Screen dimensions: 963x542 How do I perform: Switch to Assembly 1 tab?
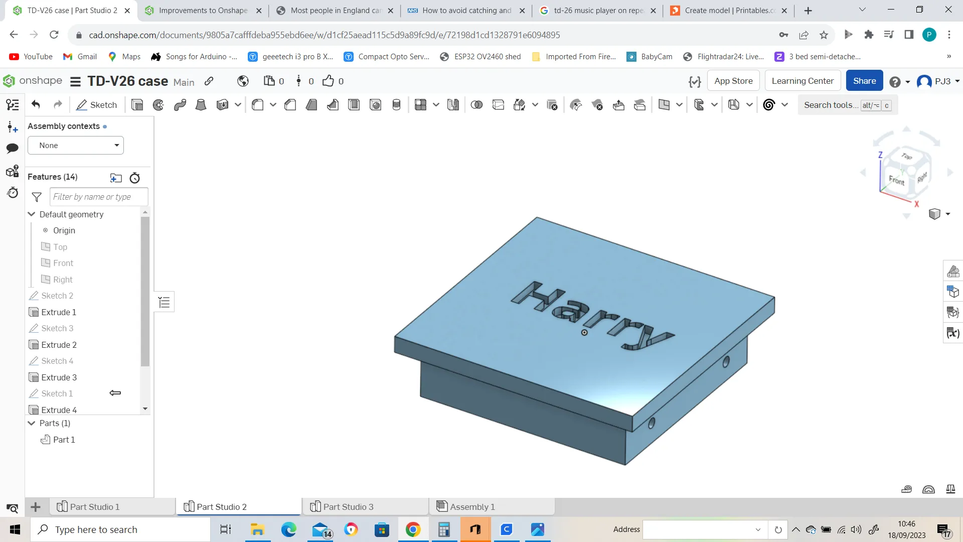tap(472, 507)
